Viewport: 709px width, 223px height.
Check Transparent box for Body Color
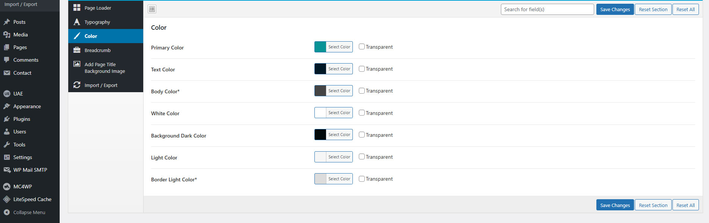pos(362,91)
